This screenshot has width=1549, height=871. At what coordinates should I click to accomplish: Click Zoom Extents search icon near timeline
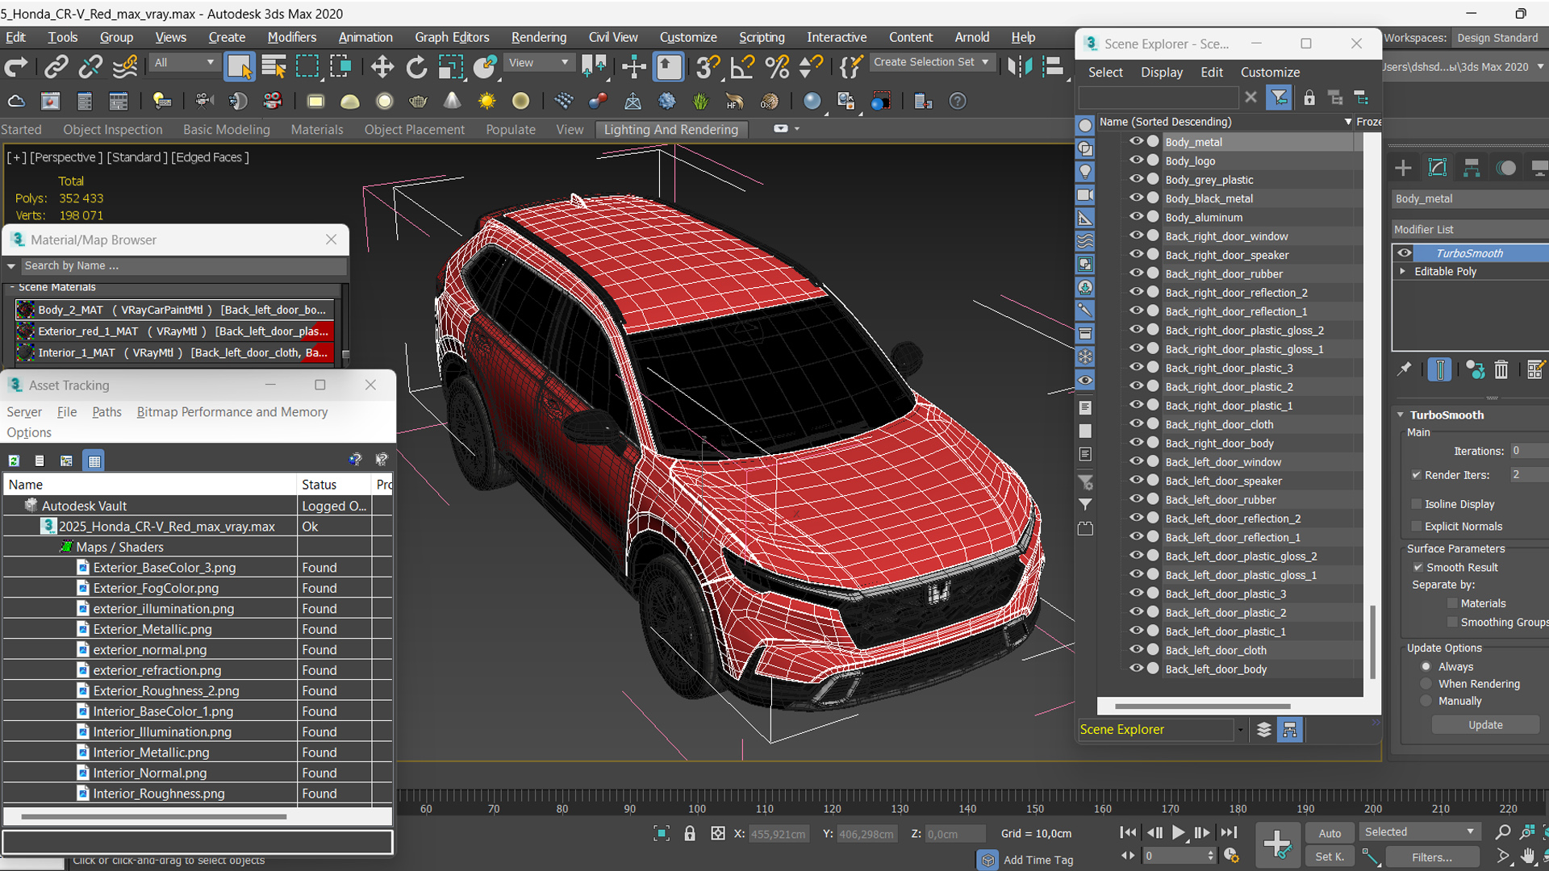click(x=1502, y=832)
